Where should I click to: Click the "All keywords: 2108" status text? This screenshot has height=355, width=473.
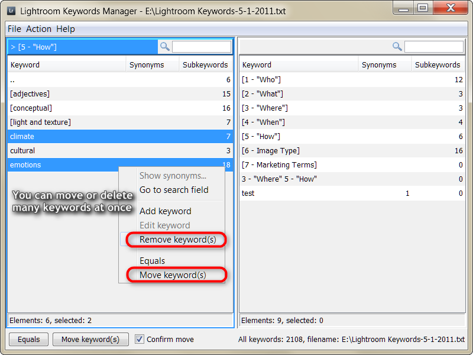270,339
